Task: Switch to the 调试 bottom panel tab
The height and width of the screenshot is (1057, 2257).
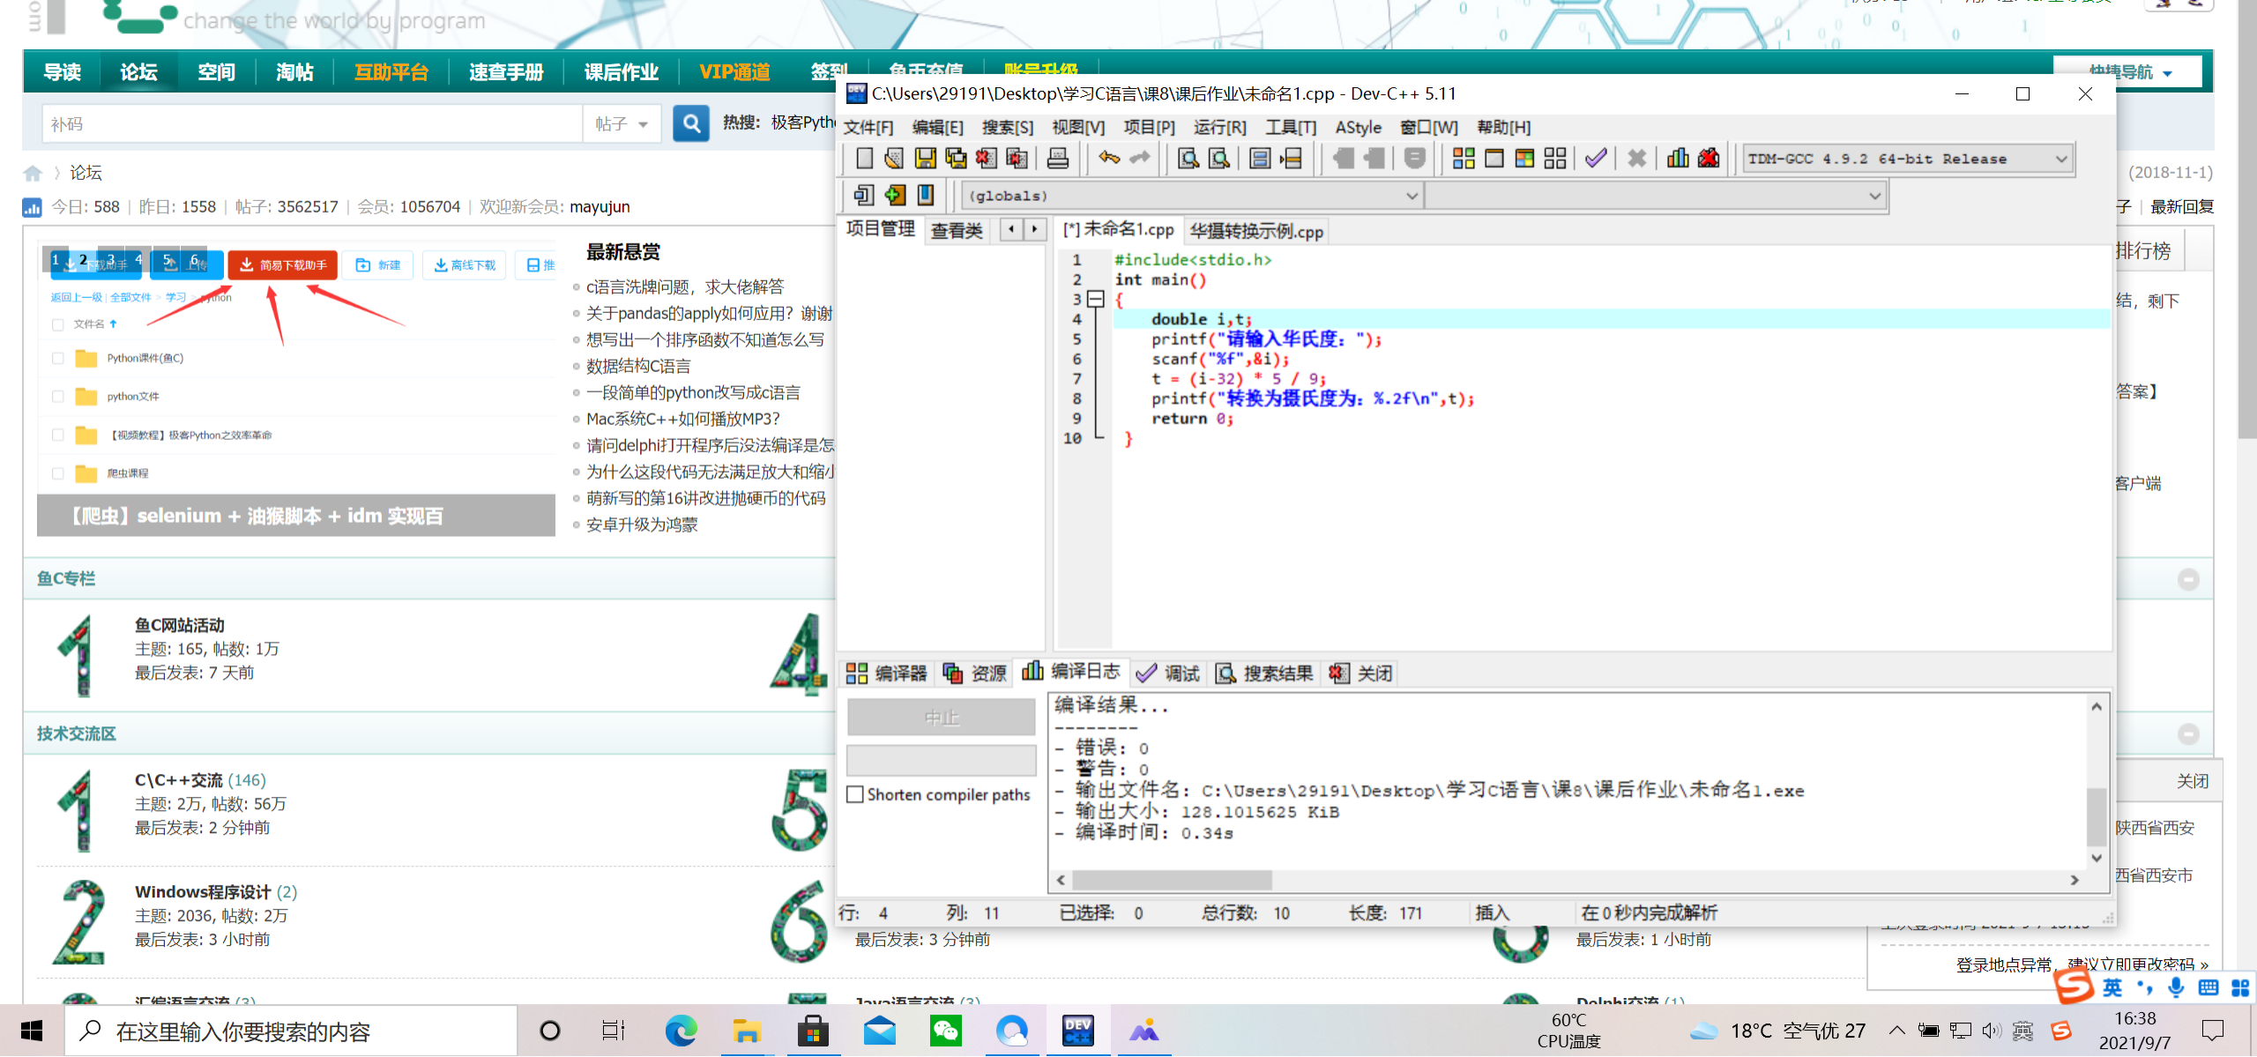Action: click(x=1167, y=674)
